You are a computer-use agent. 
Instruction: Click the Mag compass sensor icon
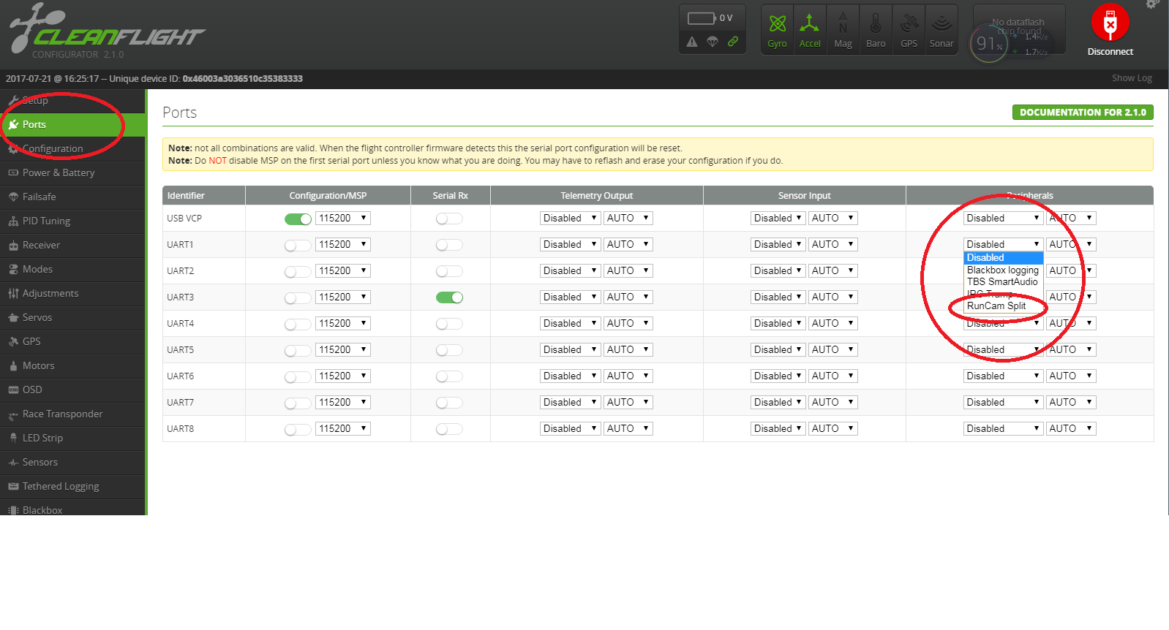coord(843,25)
